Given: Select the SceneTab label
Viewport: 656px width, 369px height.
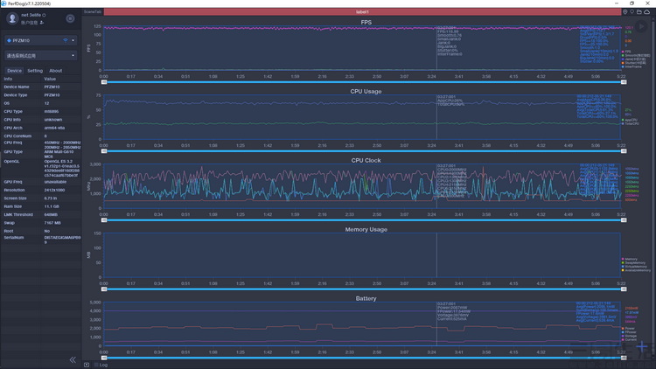Looking at the screenshot, I should pyautogui.click(x=93, y=11).
